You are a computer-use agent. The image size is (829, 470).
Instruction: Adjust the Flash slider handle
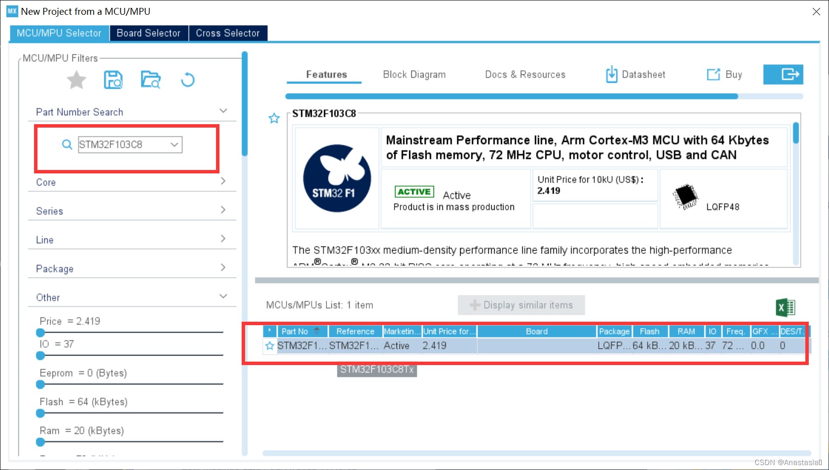click(40, 413)
